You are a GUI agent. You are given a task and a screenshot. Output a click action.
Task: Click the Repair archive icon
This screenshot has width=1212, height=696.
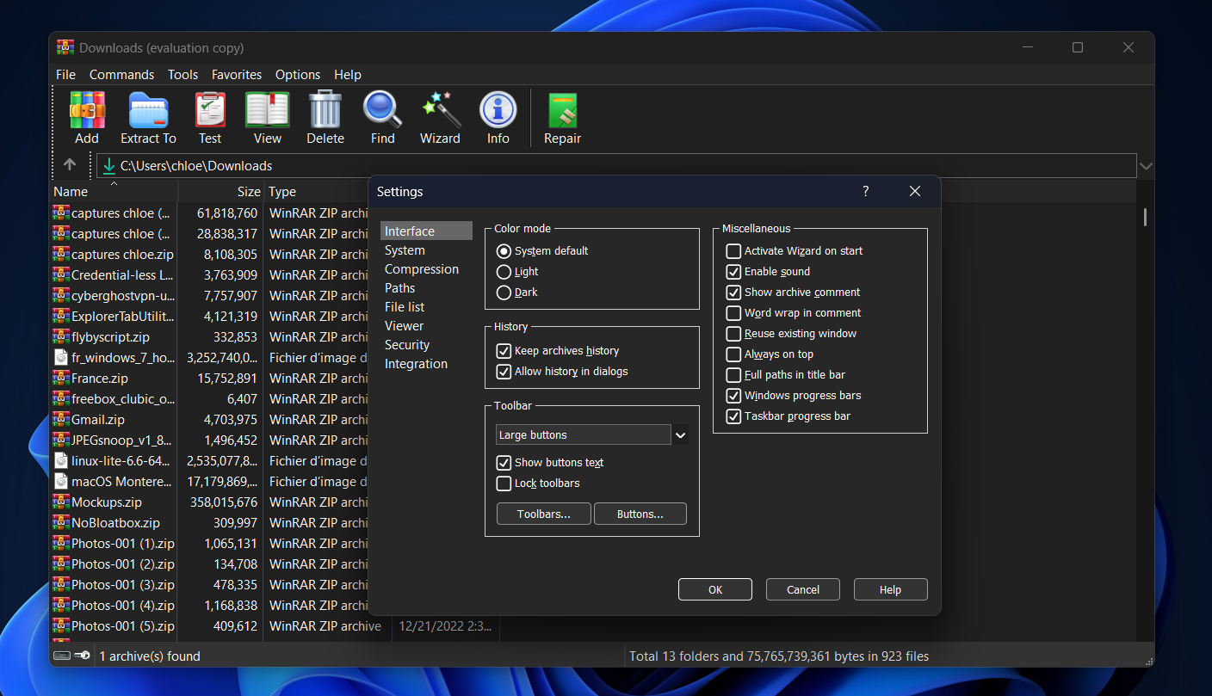click(x=562, y=116)
